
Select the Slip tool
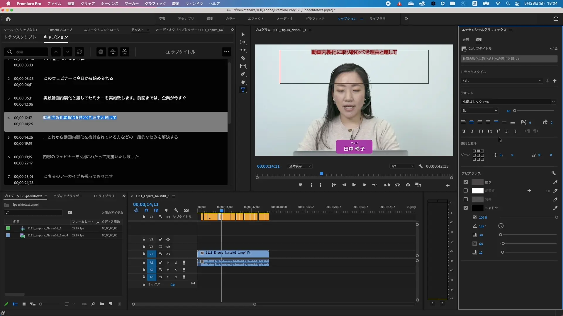tap(243, 66)
